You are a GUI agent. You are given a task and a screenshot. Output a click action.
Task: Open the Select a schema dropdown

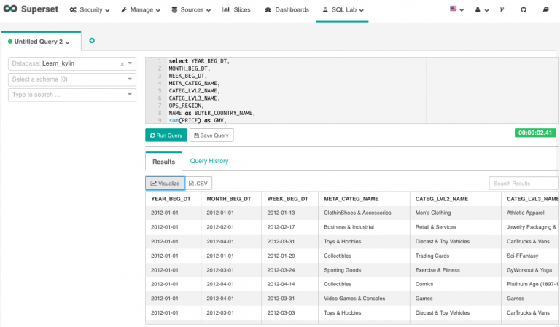71,79
